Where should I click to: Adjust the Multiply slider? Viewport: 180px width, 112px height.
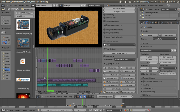[x=119, y=12]
